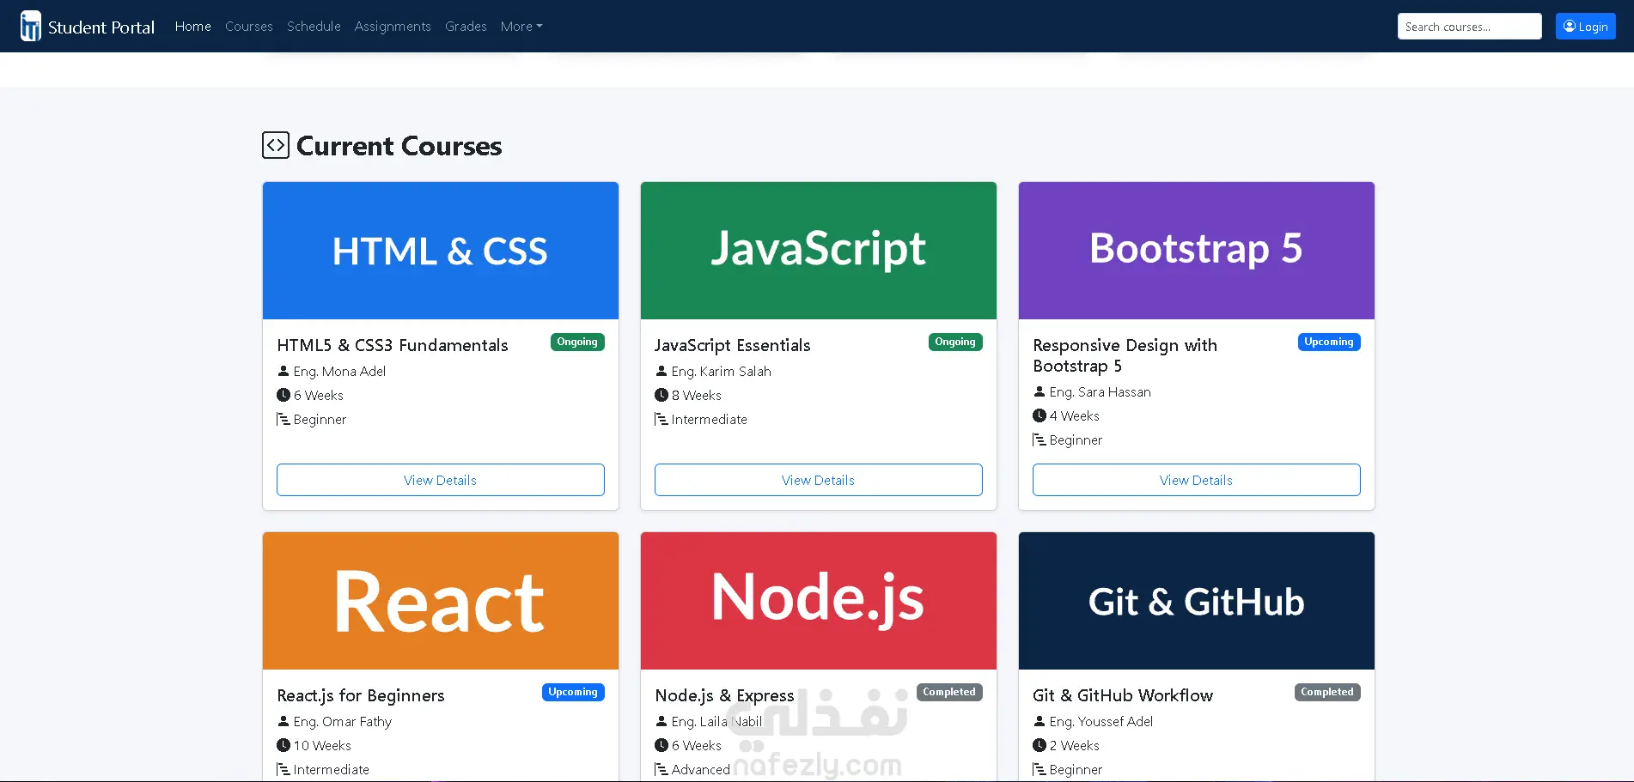Click the person icon next to Eng. Omar Fathy
The width and height of the screenshot is (1634, 782).
coord(284,721)
